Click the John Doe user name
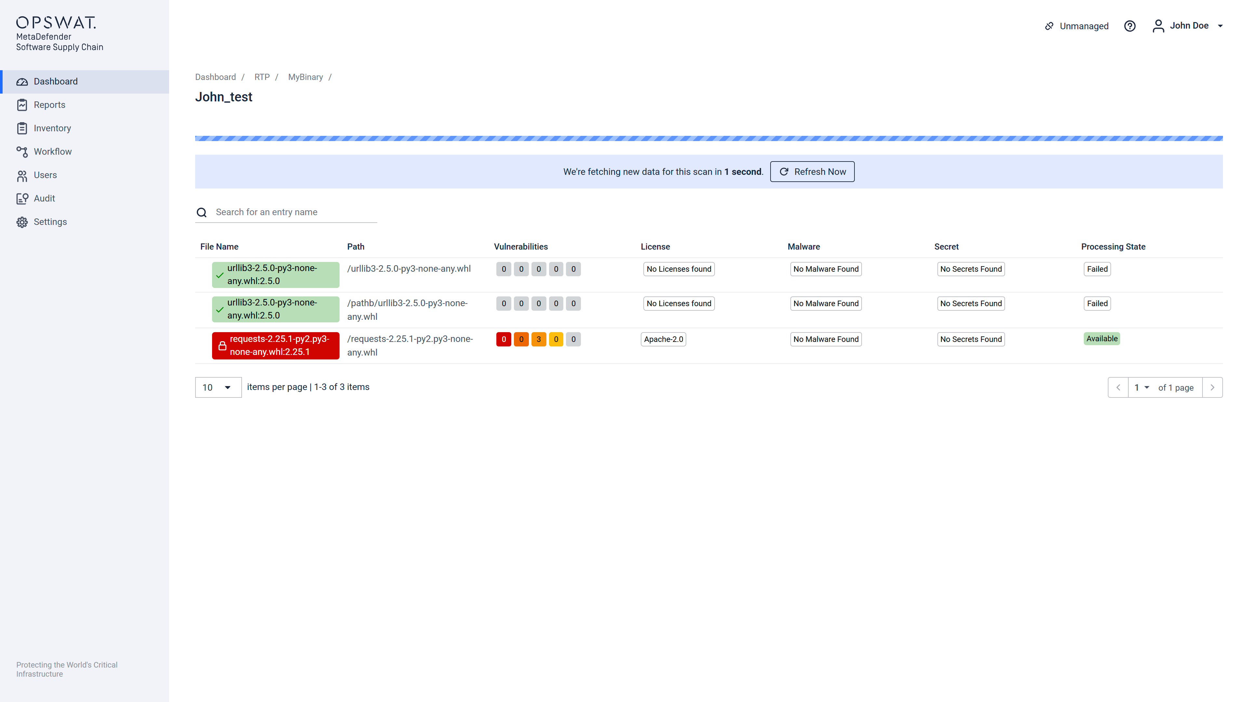Viewport: 1249px width, 702px height. click(x=1189, y=26)
